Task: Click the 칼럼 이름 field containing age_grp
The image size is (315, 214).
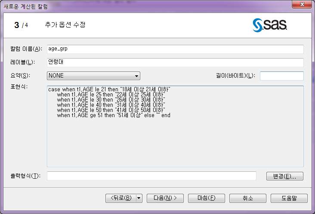Action: pos(175,49)
